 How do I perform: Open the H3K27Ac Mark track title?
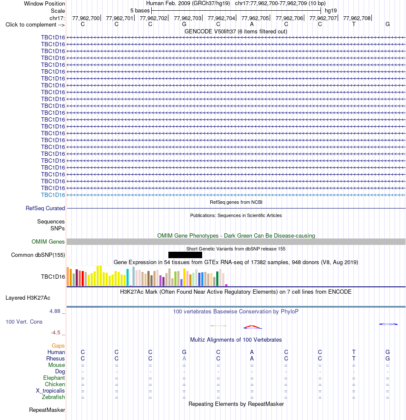236,292
